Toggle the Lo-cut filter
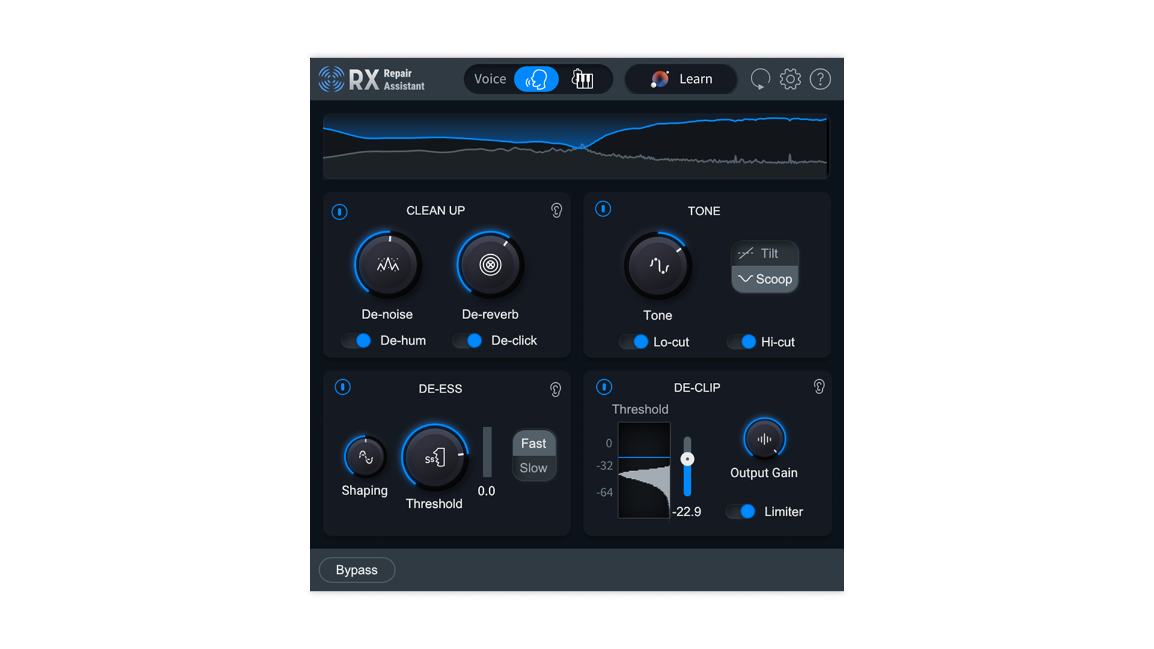1154x649 pixels. [633, 341]
